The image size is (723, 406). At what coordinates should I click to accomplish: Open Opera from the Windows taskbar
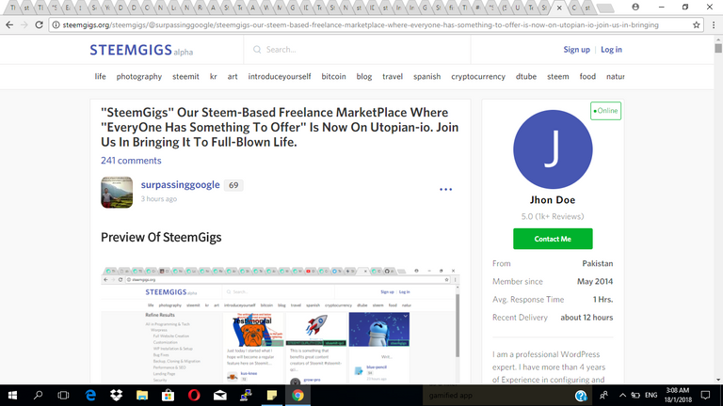[195, 396]
